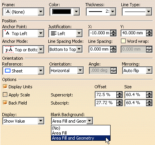Increase Superscript Size value
The image size is (155, 145).
click(149, 93)
